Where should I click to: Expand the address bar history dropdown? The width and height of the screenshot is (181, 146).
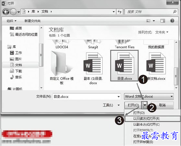[x=114, y=12]
